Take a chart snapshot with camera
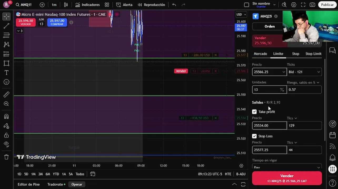 click(x=312, y=5)
